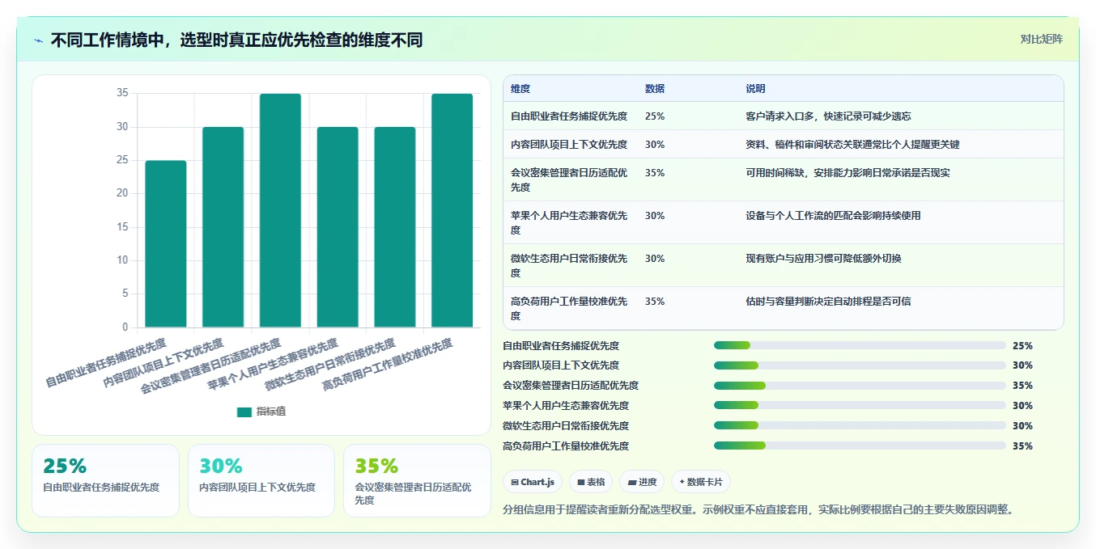Click the chart bar for 会议密集管理者日历适配优先度

click(280, 210)
